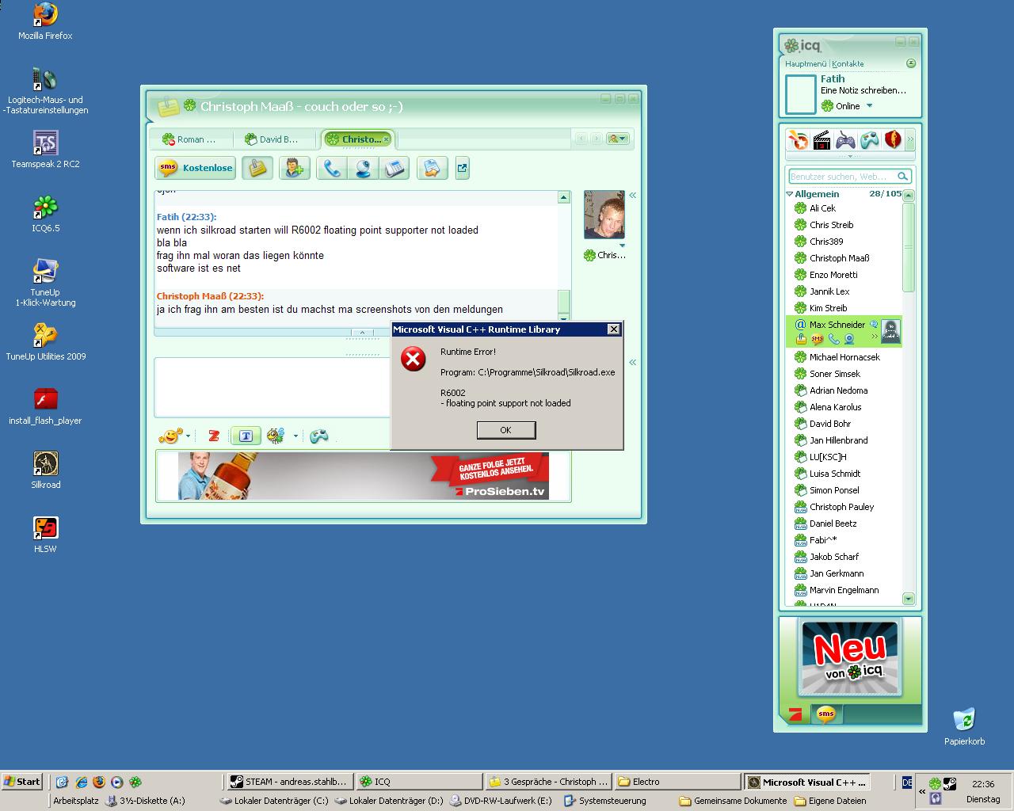This screenshot has width=1014, height=811.
Task: Click the red Zlango Z icon
Action: point(213,436)
